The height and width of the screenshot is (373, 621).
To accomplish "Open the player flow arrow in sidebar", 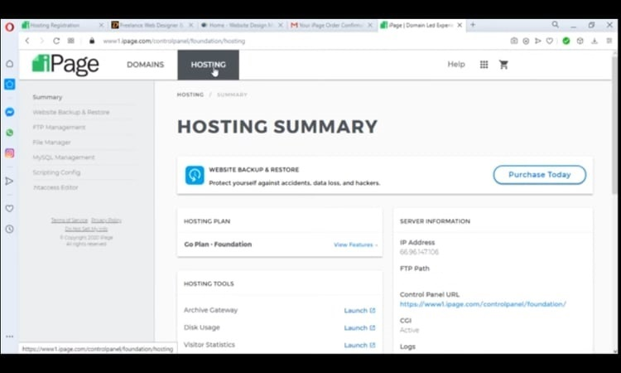I will [x=9, y=182].
